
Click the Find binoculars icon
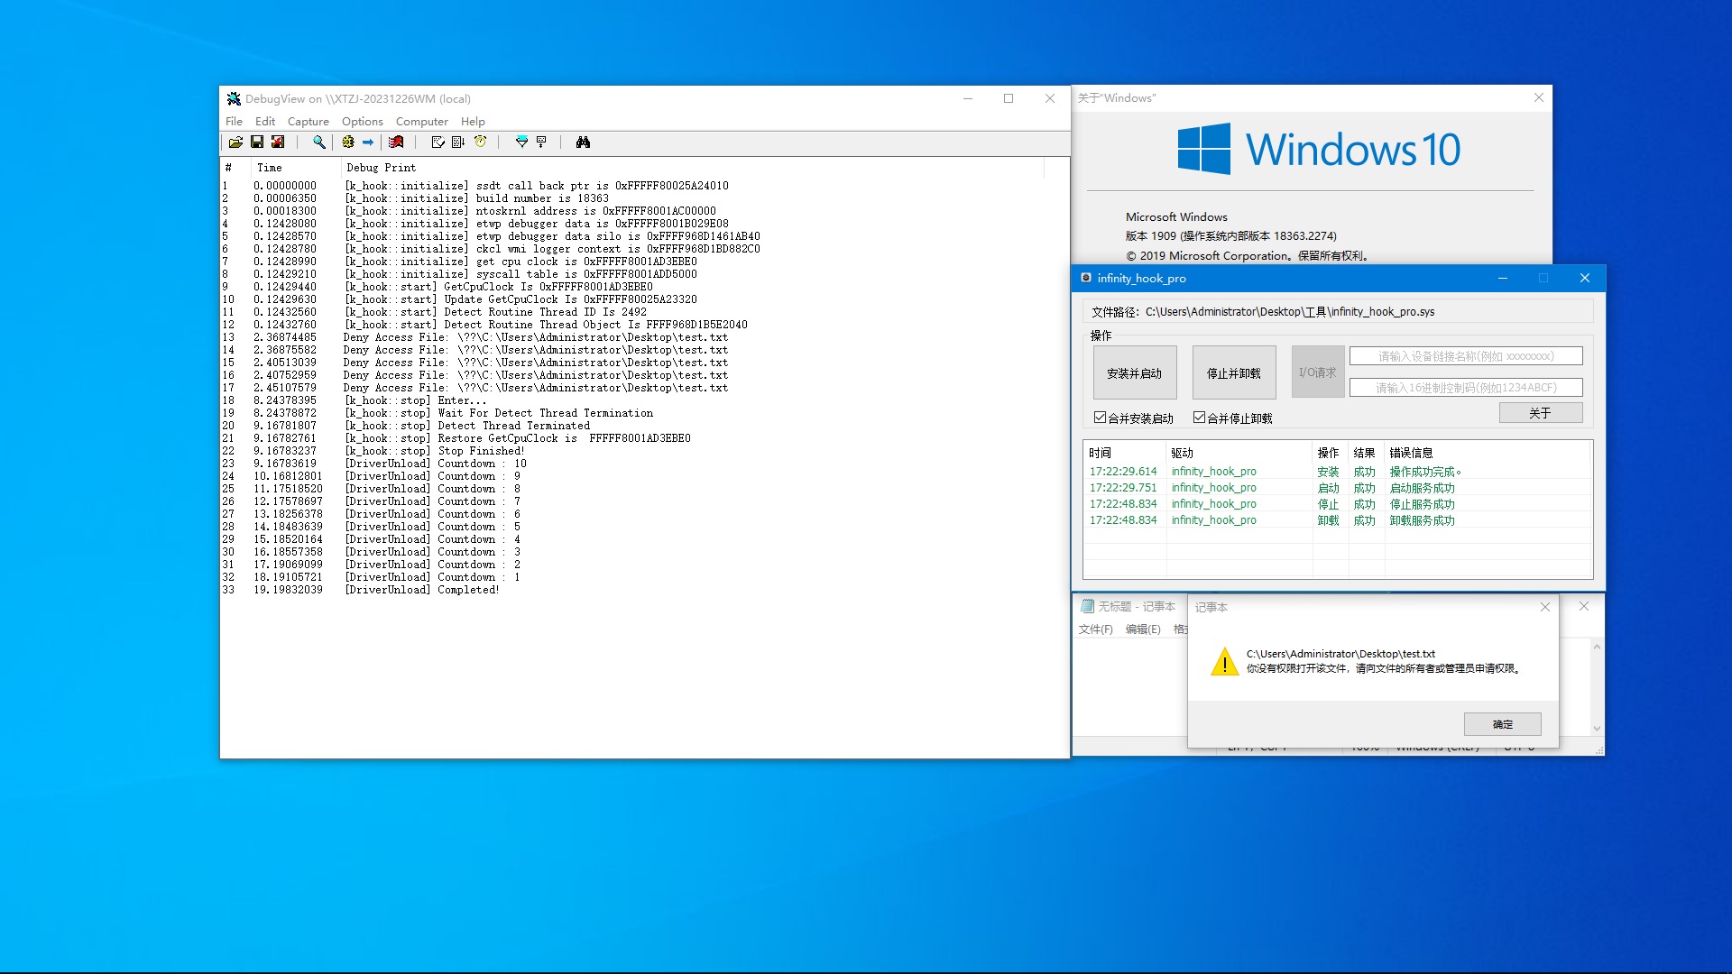(583, 142)
